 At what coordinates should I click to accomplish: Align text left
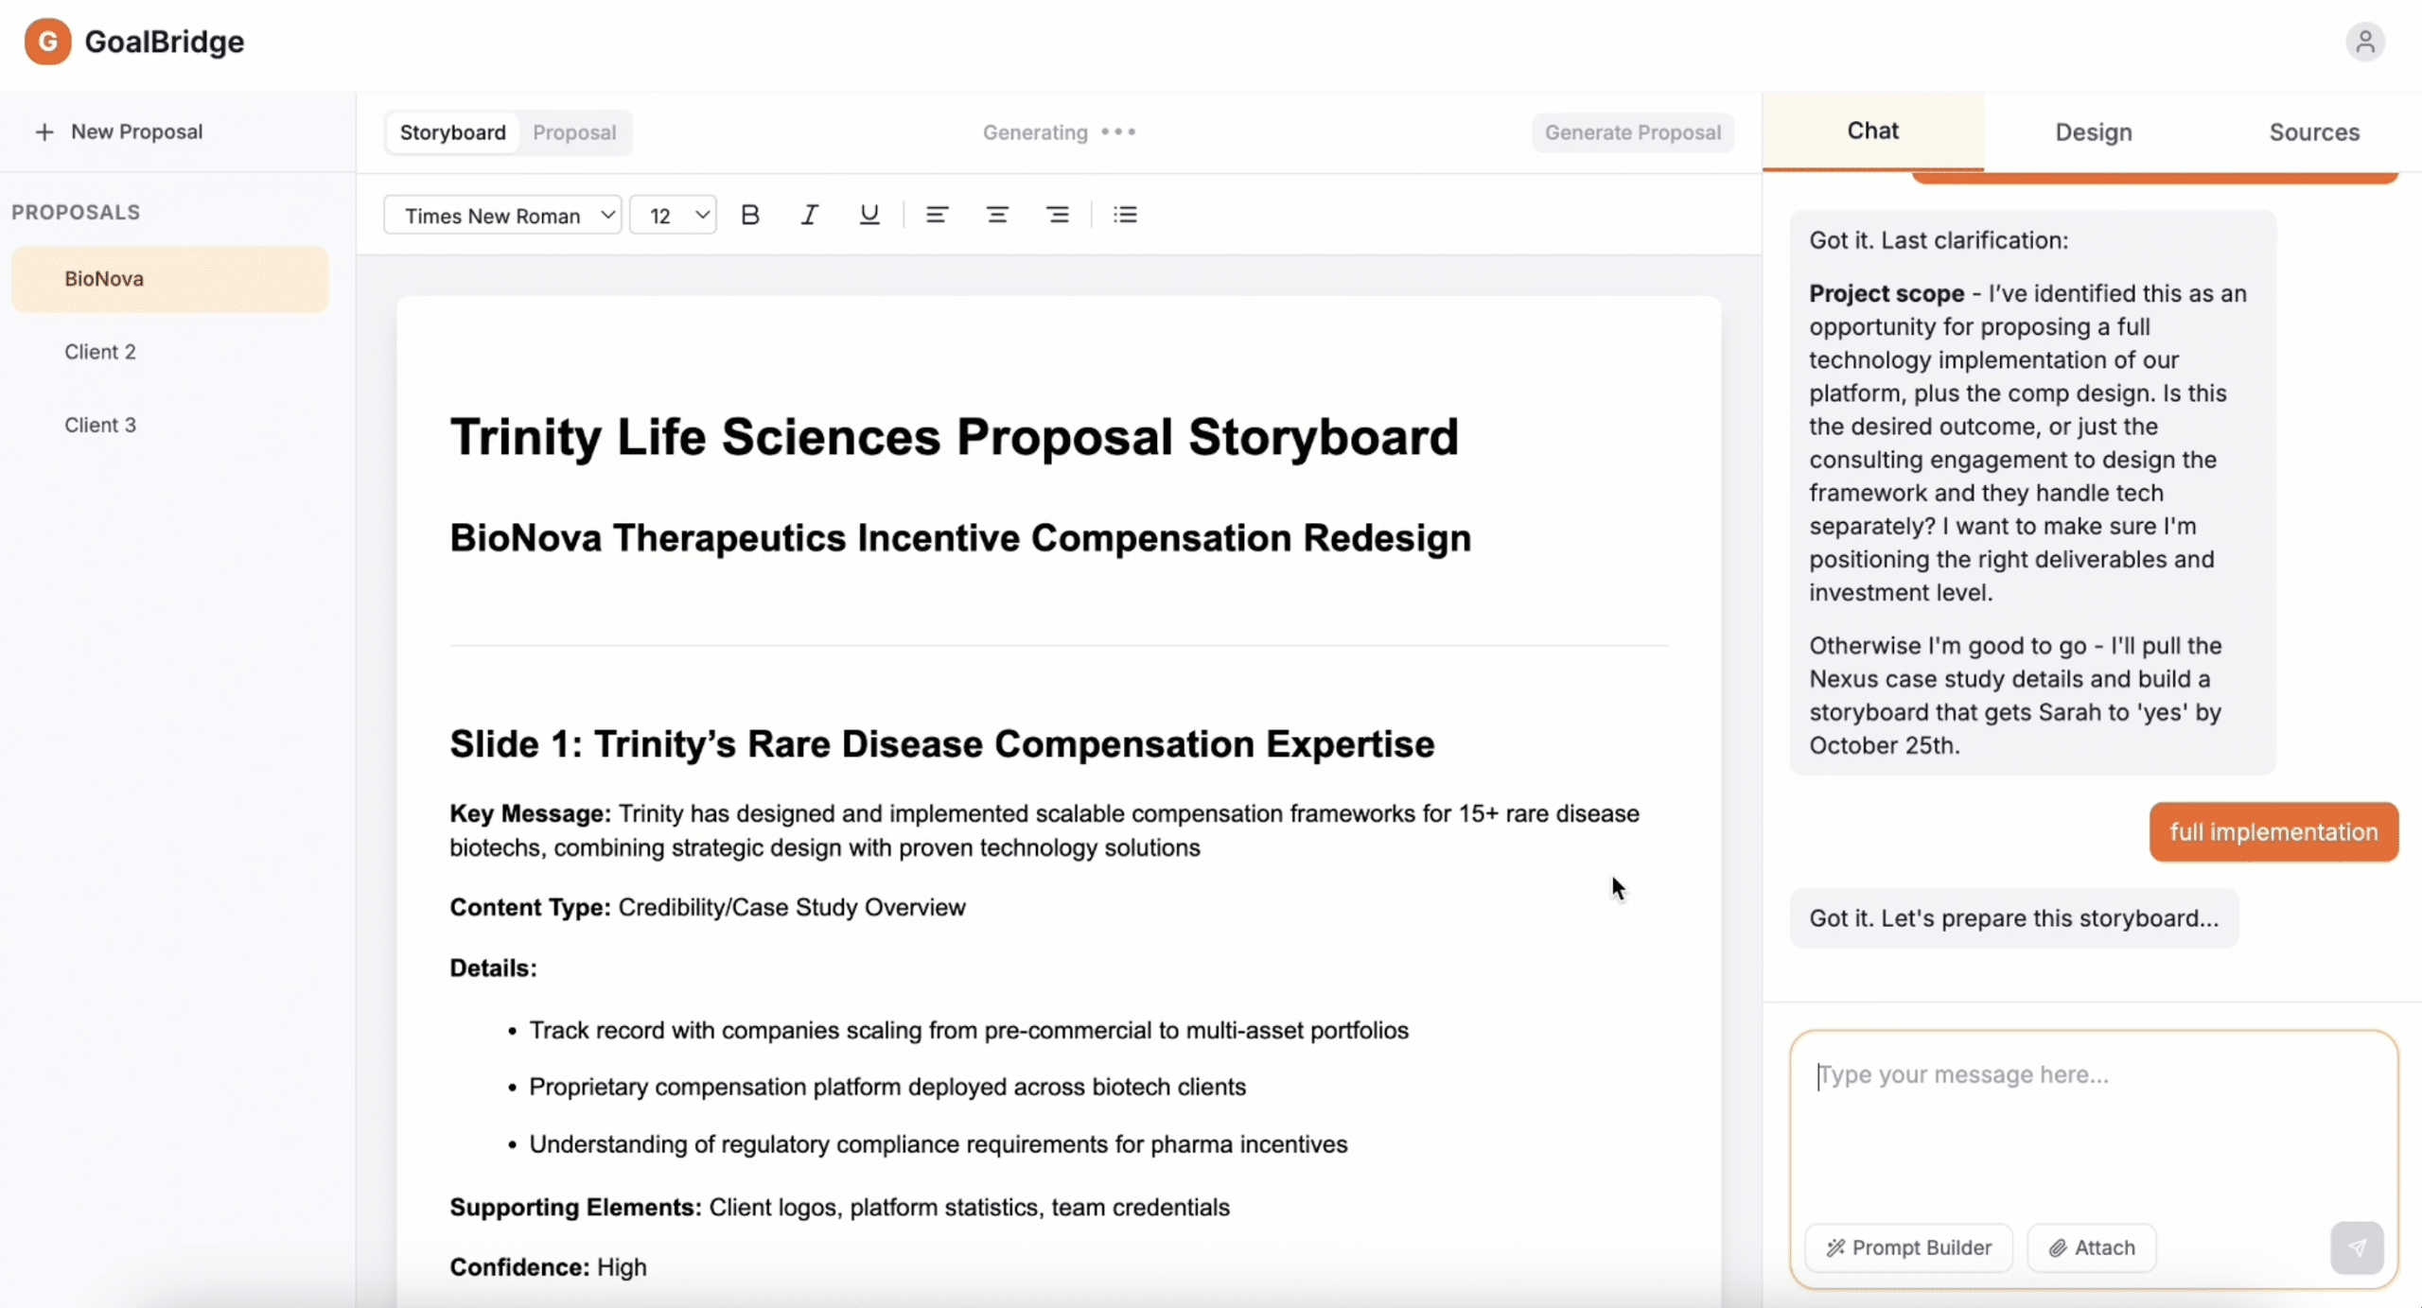pyautogui.click(x=937, y=215)
